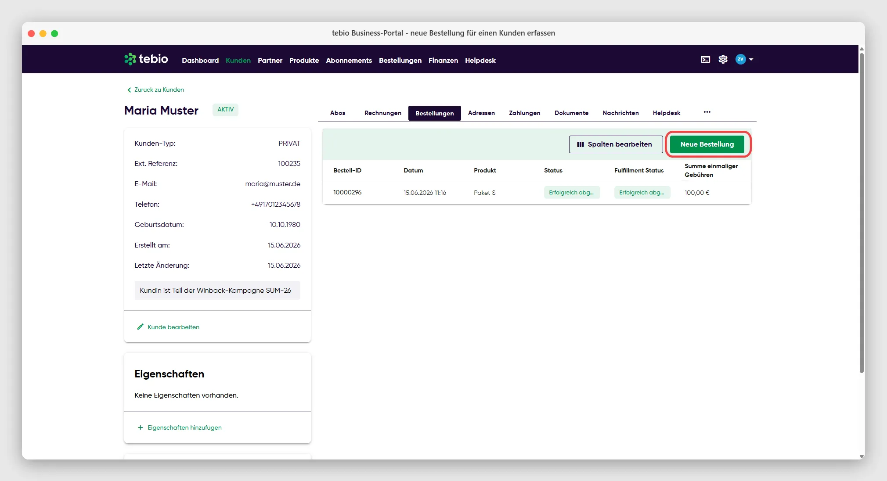Click the Eigenschaften hinzufügen link

pos(184,427)
